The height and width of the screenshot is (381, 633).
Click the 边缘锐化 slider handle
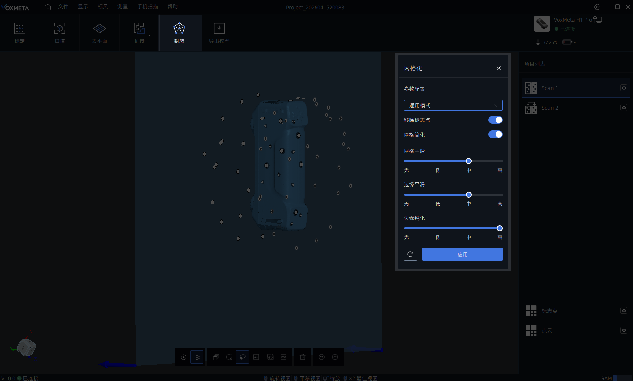[x=500, y=228]
